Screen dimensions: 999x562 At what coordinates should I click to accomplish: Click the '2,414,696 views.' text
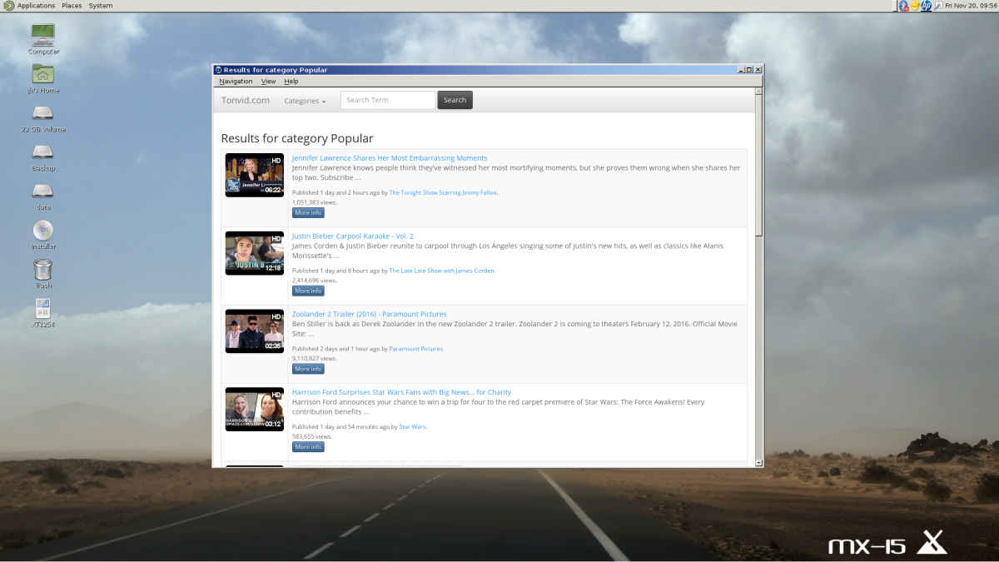315,281
